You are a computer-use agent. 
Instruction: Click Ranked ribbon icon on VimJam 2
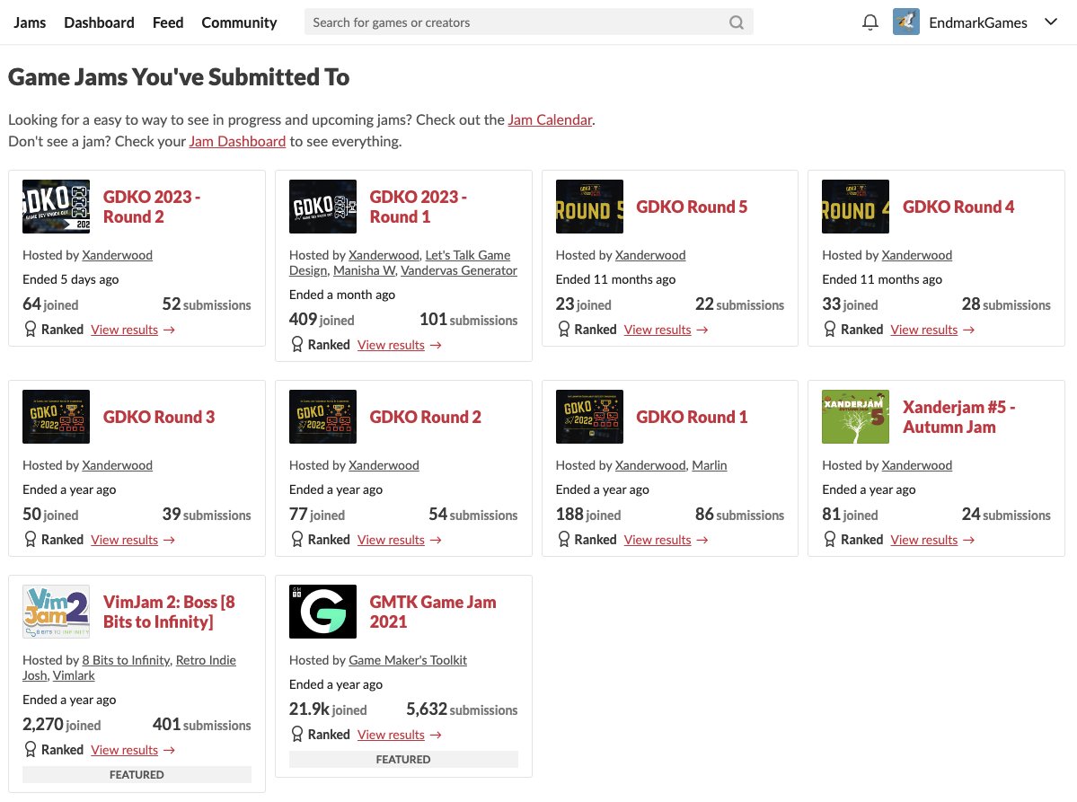[31, 750]
